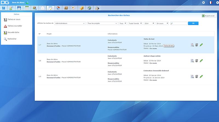
Task: Click the task title 'réaliser chape entrée'
Action: pyautogui.click(x=152, y=56)
